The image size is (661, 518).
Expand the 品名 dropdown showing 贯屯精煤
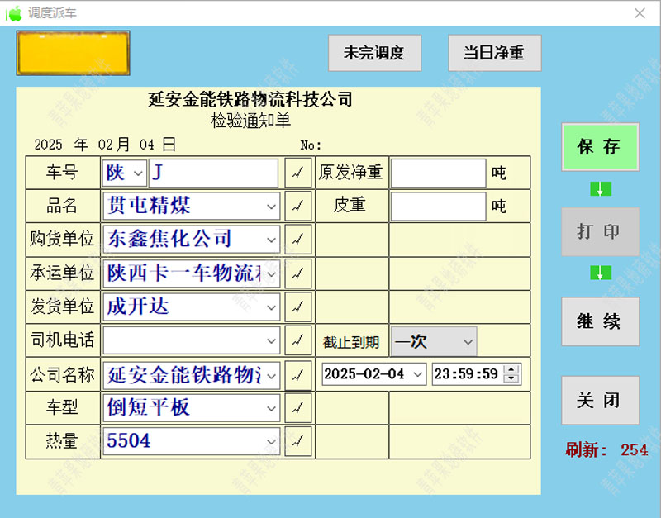[272, 206]
